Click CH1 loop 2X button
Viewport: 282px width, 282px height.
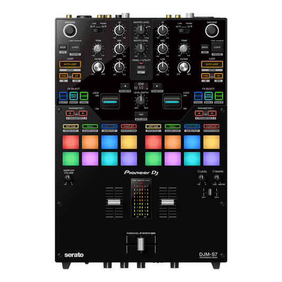pyautogui.click(x=76, y=76)
